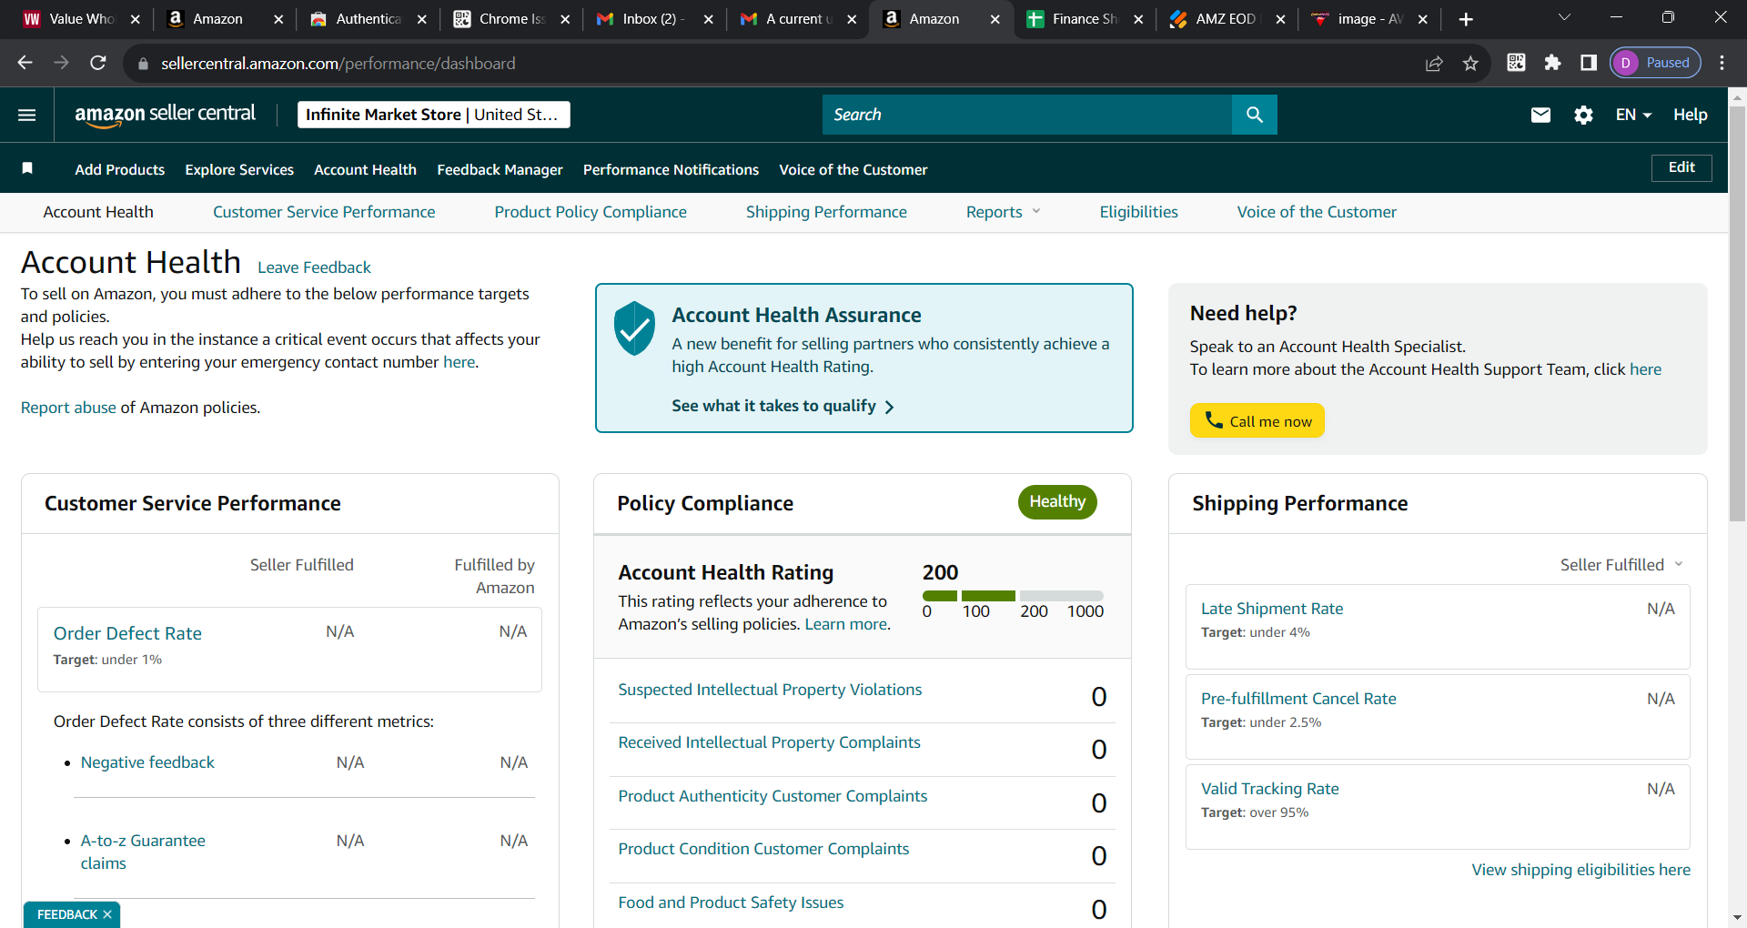
Task: Go back with the browser back arrow
Action: pos(25,63)
